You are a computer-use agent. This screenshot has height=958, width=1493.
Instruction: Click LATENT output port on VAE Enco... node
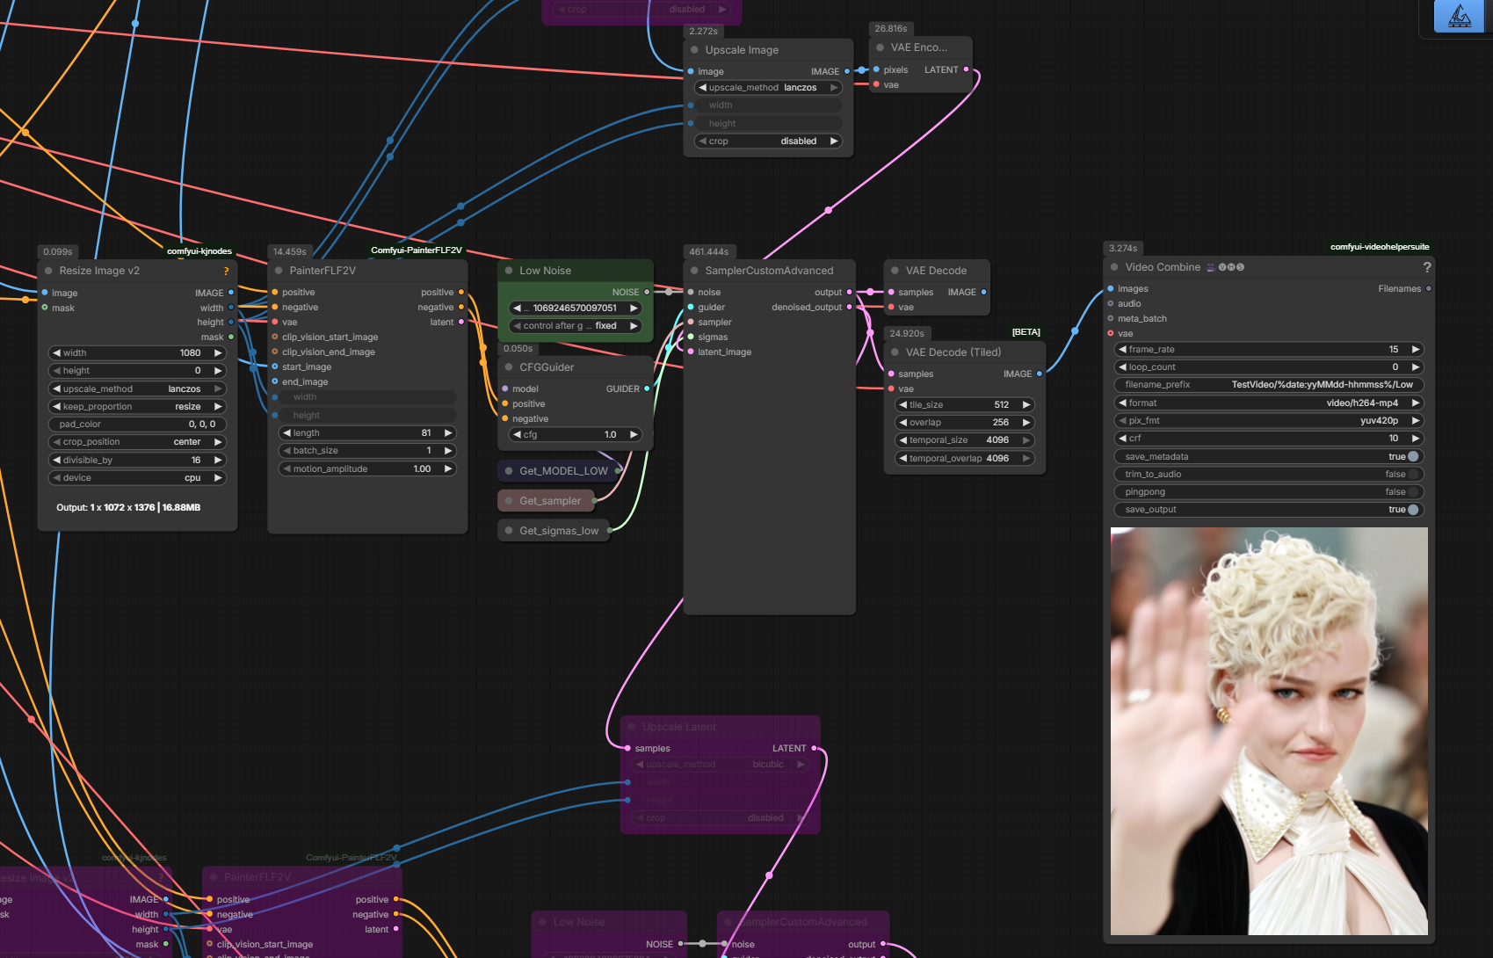(x=967, y=69)
